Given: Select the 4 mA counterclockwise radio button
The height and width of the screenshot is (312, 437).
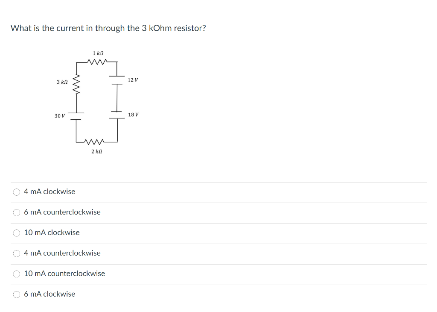Looking at the screenshot, I should pos(16,253).
